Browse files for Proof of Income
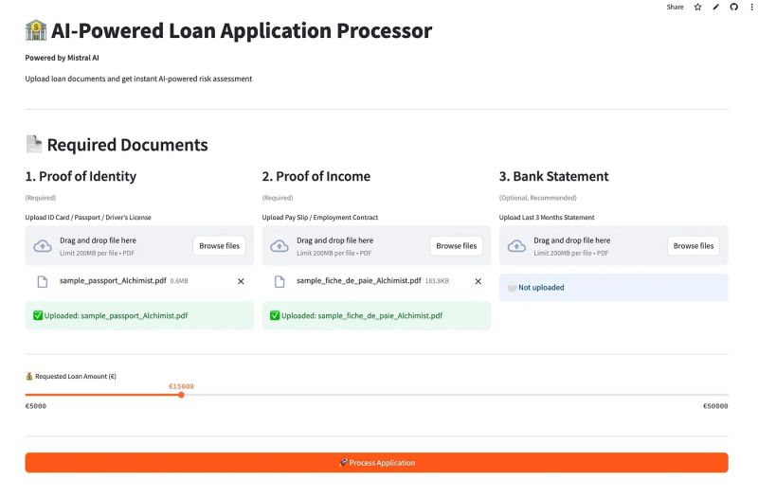The image size is (758, 497). (457, 246)
